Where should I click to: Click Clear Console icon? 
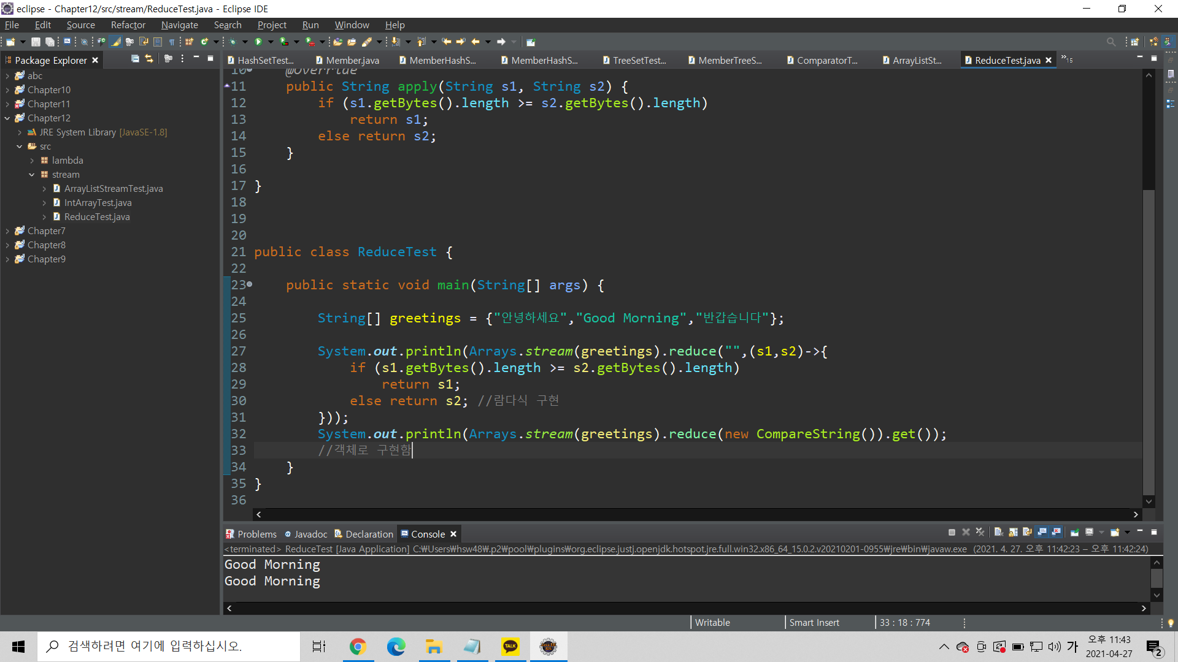[998, 532]
